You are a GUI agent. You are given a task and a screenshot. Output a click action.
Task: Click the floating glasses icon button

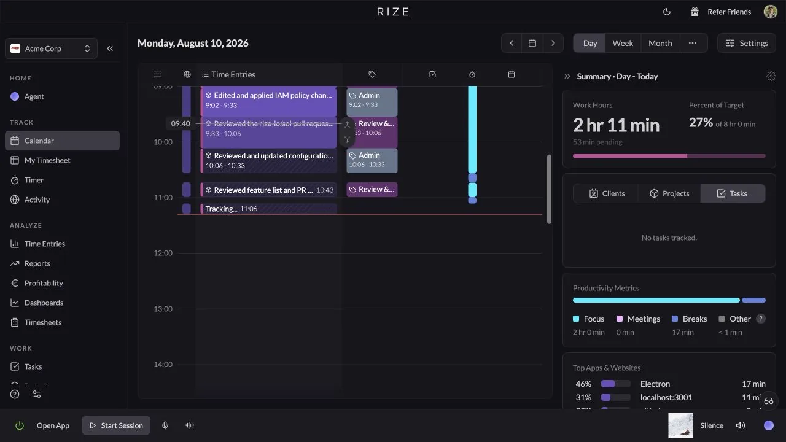769,401
